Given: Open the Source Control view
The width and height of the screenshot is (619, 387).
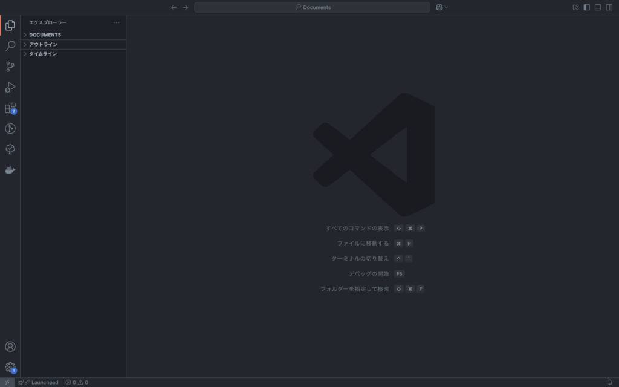Looking at the screenshot, I should coord(10,67).
